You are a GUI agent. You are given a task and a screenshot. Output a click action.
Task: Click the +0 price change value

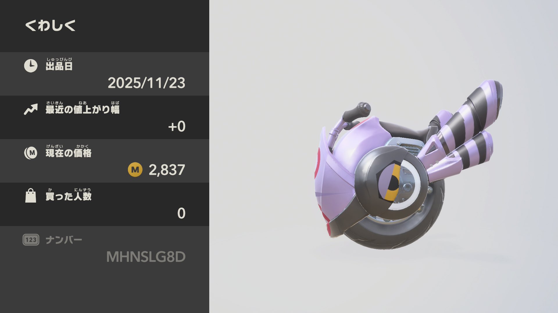tap(177, 126)
